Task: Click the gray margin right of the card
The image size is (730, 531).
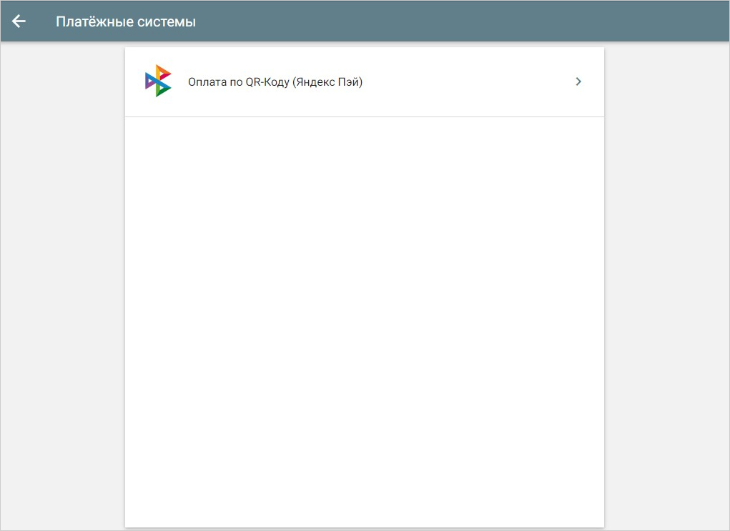Action: pyautogui.click(x=666, y=286)
